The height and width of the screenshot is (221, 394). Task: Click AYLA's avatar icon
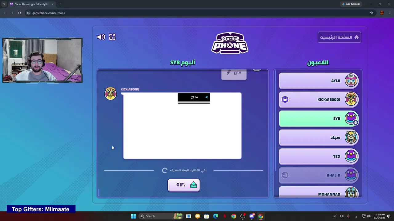coord(351,80)
